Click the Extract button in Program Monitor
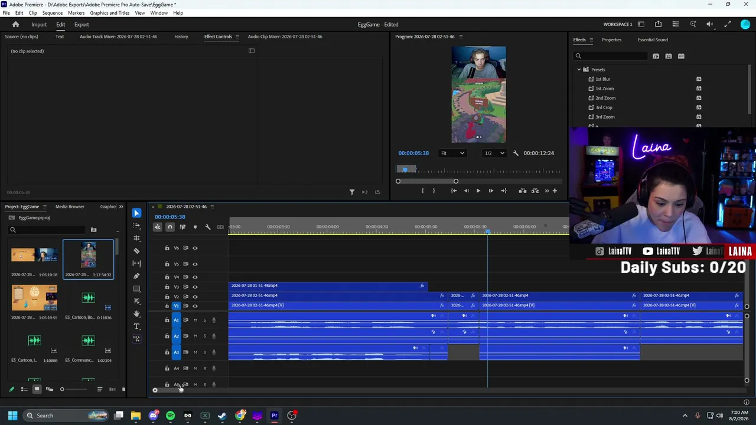Screen dimensions: 756x425 [x=535, y=191]
